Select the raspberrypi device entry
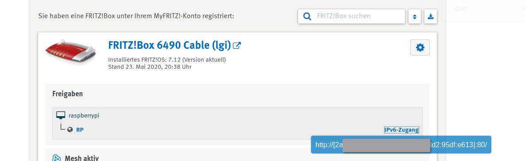 84,116
